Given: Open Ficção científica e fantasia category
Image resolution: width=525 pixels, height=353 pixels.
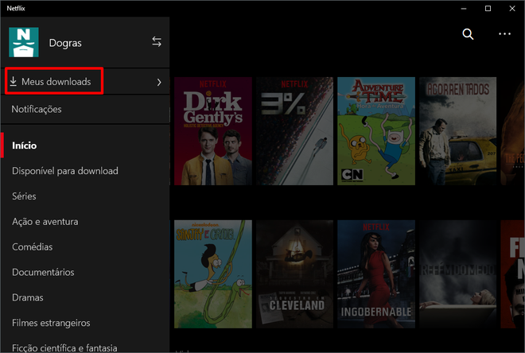Looking at the screenshot, I should [x=64, y=347].
